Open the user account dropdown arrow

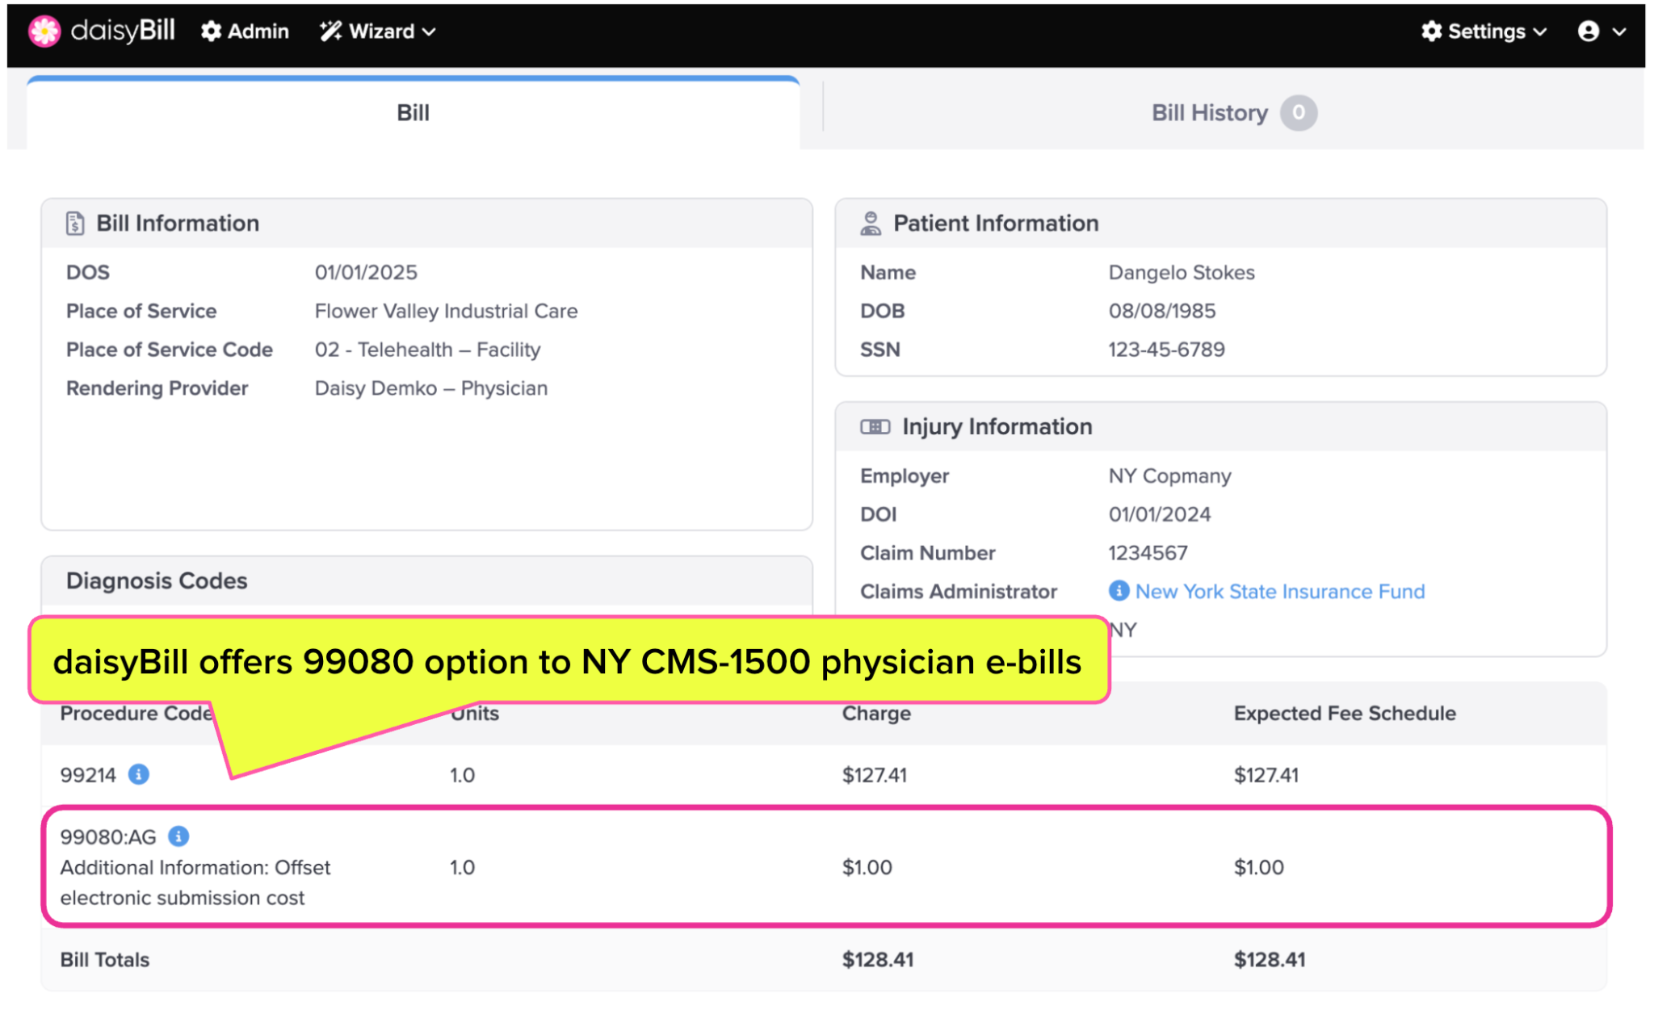tap(1619, 32)
